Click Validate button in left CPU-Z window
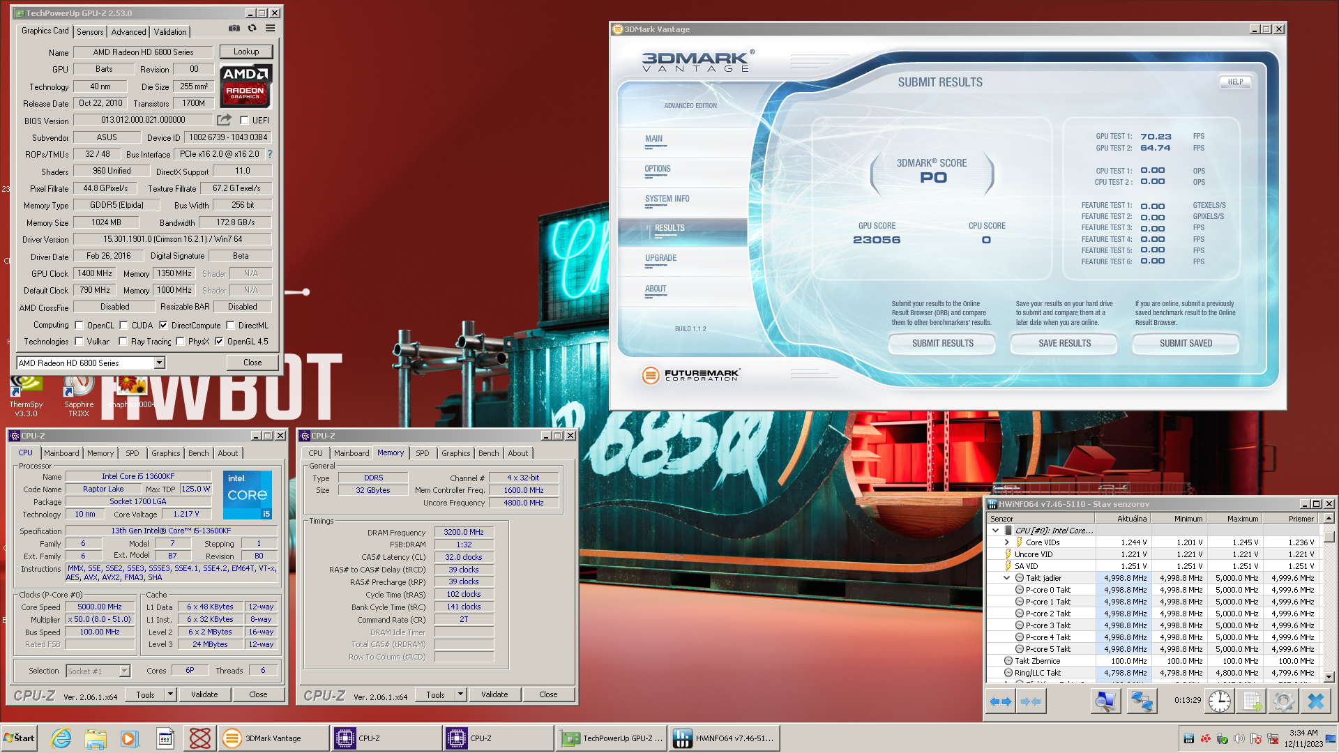Screen dimensions: 1339x753 tap(204, 694)
